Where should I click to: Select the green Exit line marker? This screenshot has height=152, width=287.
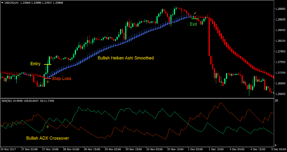(195, 19)
